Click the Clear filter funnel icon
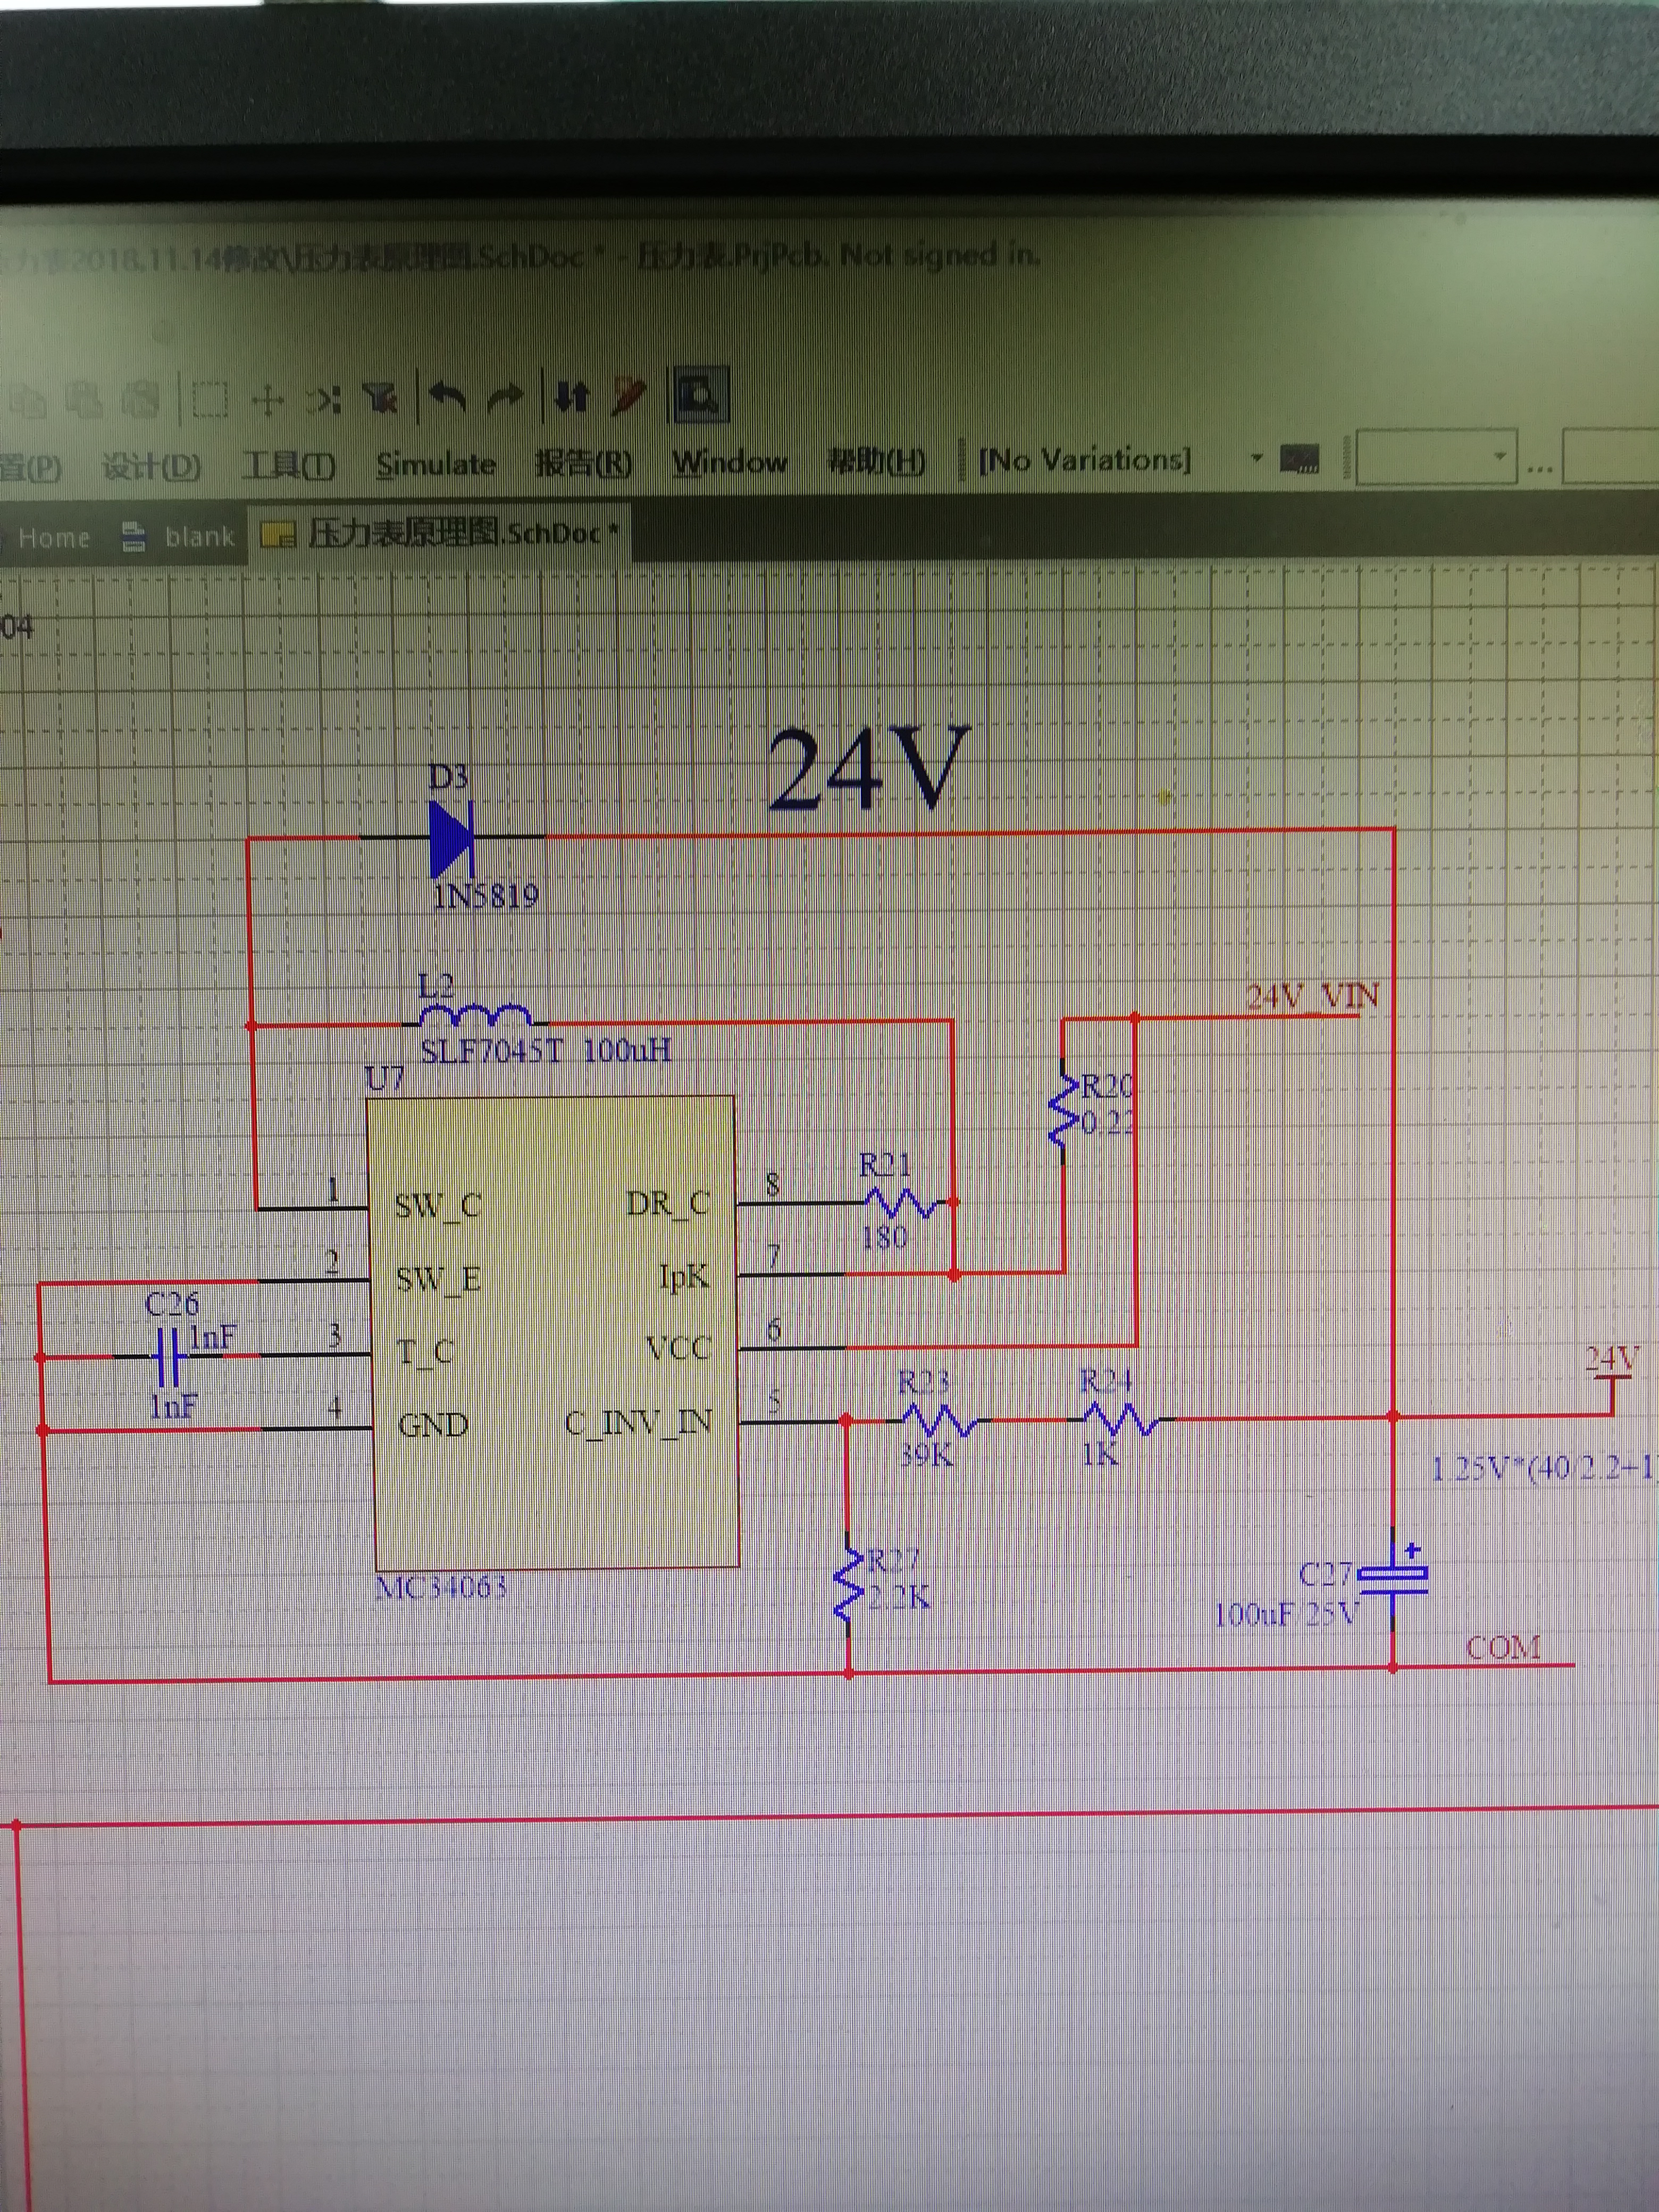This screenshot has width=1659, height=2212. pos(381,399)
